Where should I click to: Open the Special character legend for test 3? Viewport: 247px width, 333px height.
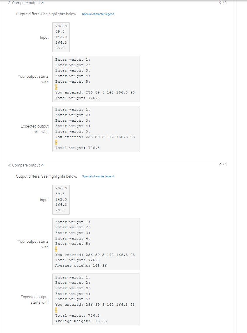(x=98, y=14)
